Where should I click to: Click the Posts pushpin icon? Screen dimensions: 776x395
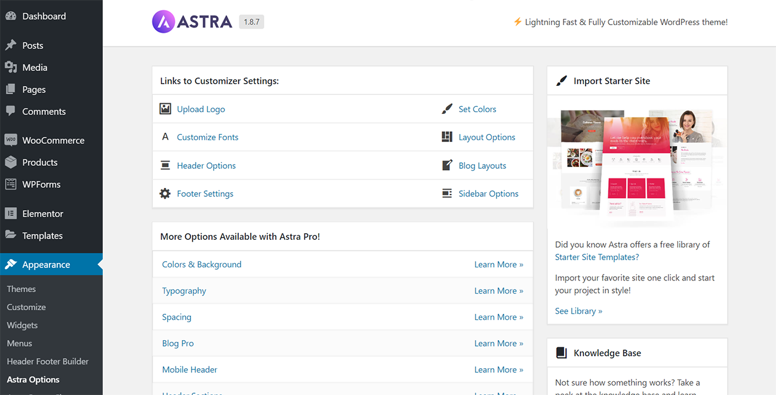tap(11, 45)
